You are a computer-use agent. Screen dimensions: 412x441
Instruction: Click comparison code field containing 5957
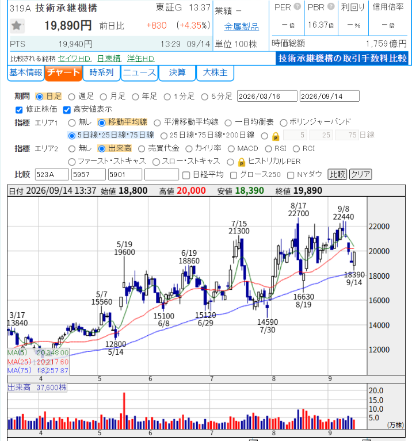click(x=89, y=175)
